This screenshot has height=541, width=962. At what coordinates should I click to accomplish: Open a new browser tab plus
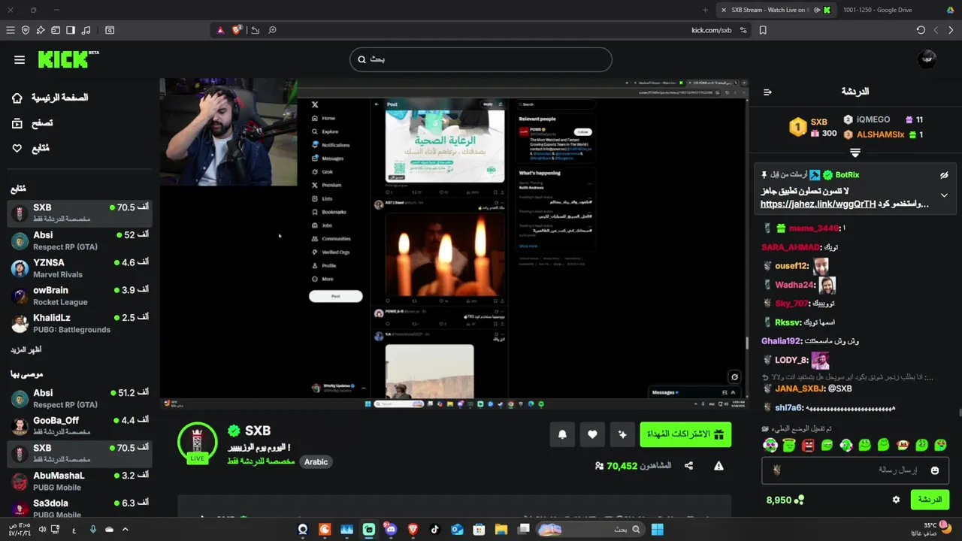click(705, 10)
